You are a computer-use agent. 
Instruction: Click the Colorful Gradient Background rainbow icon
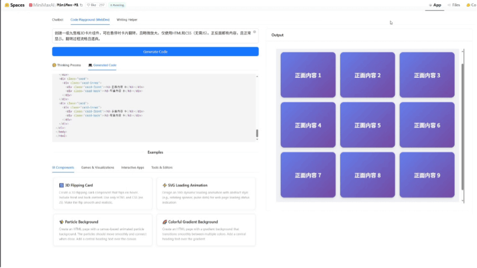pyautogui.click(x=165, y=222)
